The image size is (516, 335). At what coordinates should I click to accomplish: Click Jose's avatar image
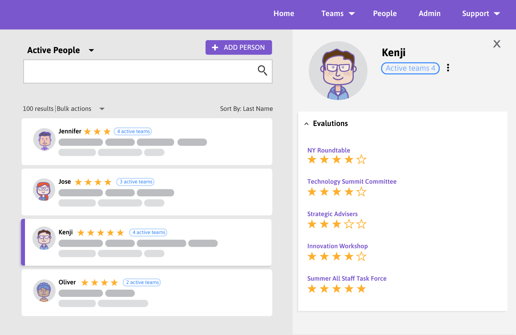coord(44,189)
